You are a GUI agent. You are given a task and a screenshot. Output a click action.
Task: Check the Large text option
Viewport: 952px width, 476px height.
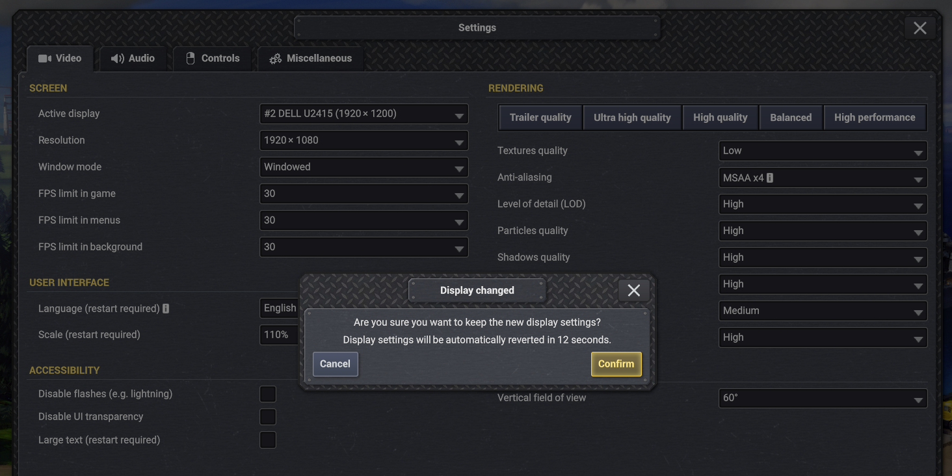(x=268, y=440)
